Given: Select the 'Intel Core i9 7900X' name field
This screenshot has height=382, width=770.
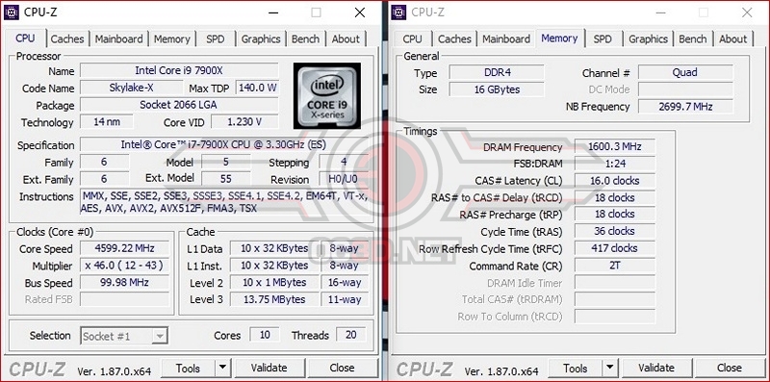Looking at the screenshot, I should (179, 70).
